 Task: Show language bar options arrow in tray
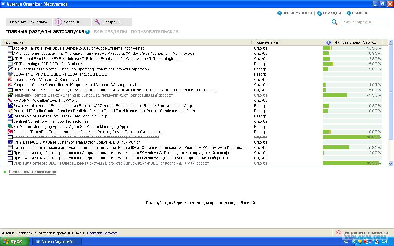point(354,242)
